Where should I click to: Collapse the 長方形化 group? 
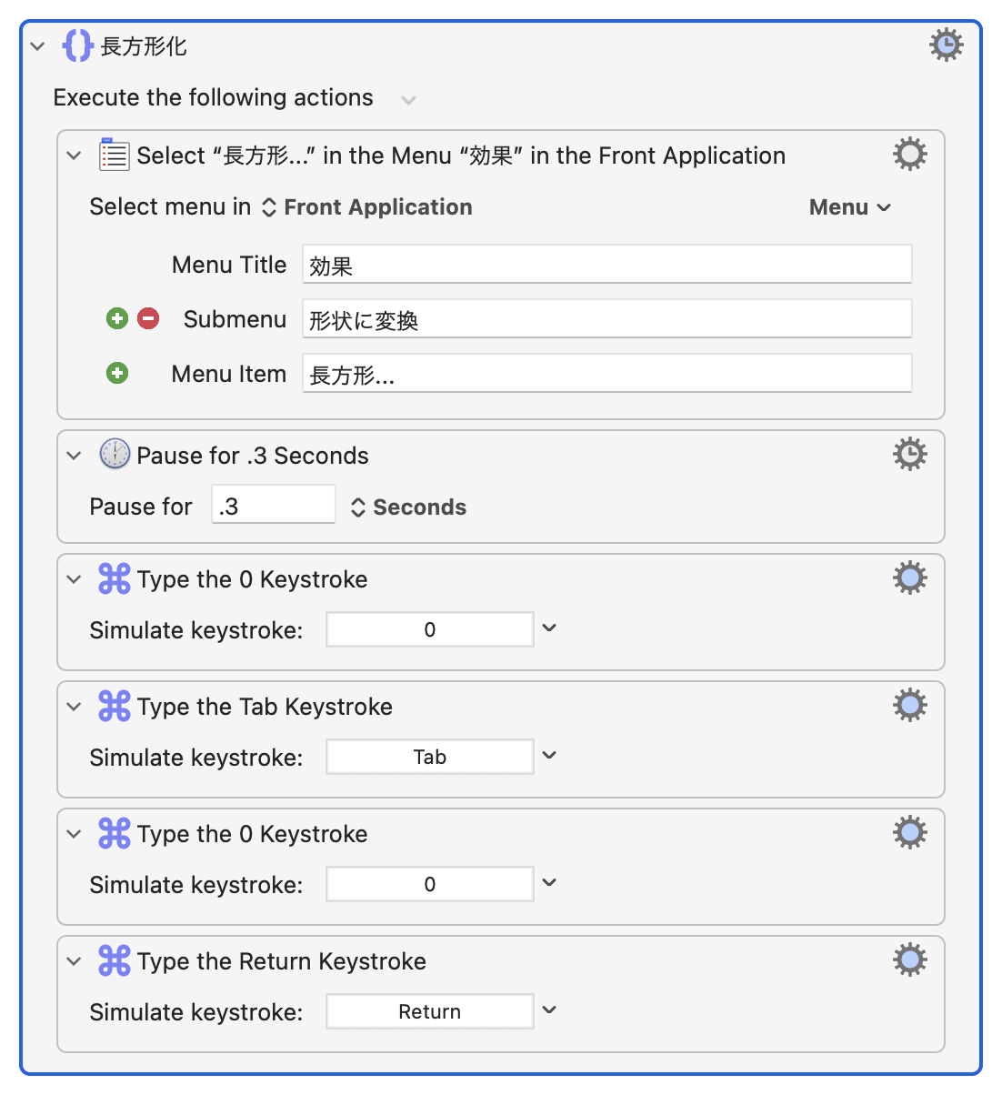pyautogui.click(x=37, y=45)
